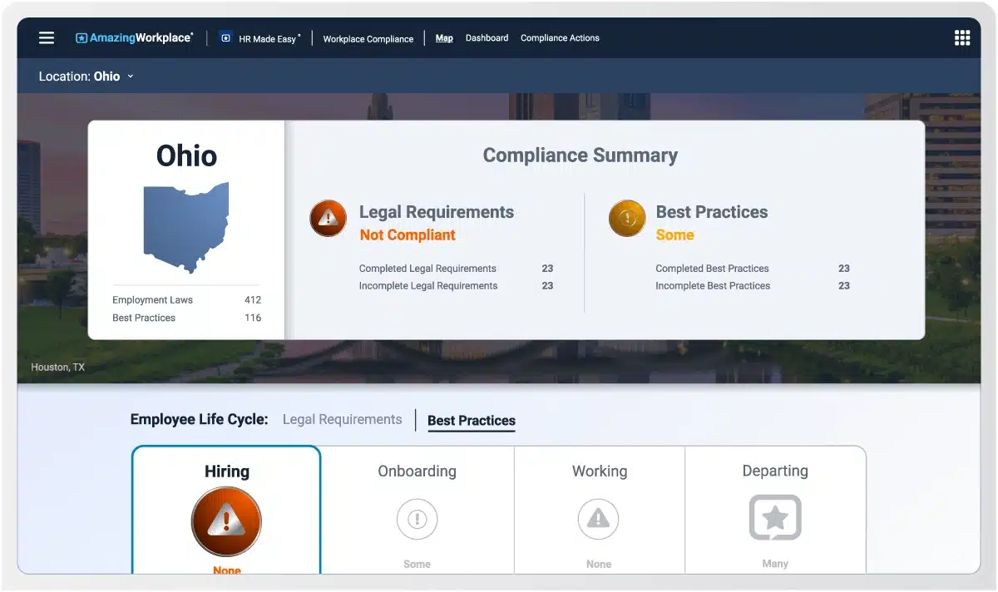
Task: Click the Employment Laws 412 row
Action: [x=186, y=300]
